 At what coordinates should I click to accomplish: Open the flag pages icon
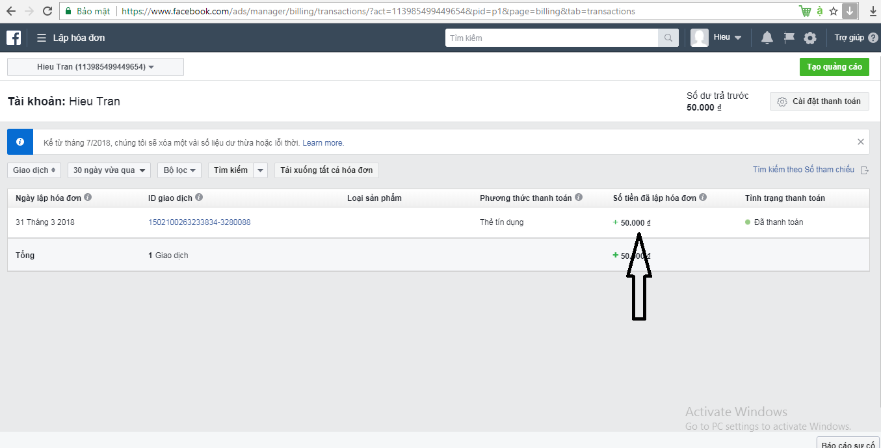(x=789, y=38)
